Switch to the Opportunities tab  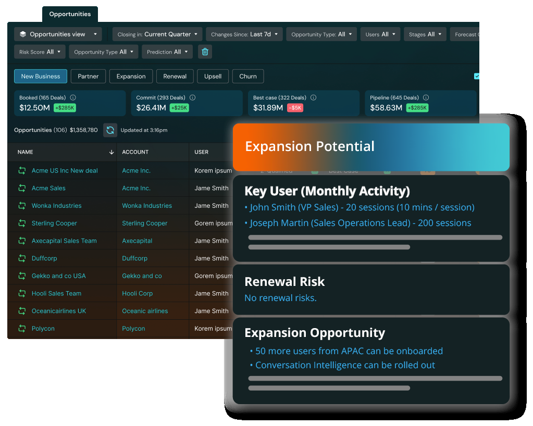click(x=70, y=14)
